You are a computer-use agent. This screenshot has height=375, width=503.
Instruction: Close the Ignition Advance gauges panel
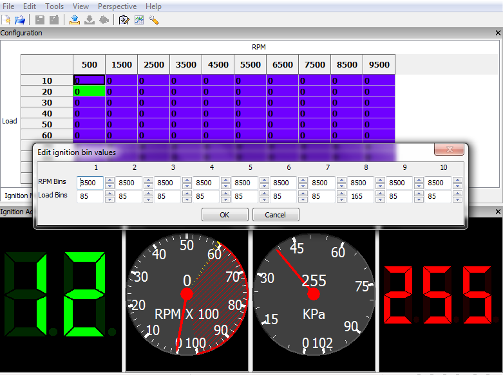498,212
